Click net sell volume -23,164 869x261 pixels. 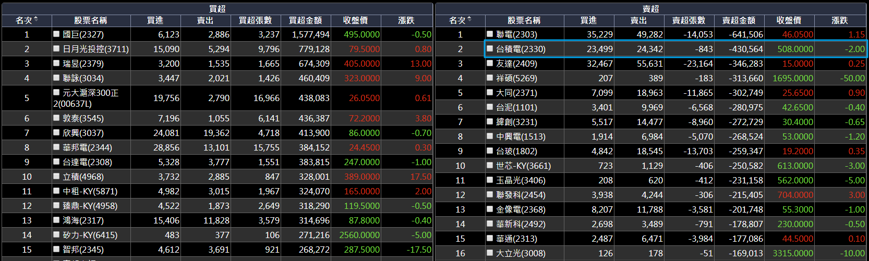tap(698, 64)
